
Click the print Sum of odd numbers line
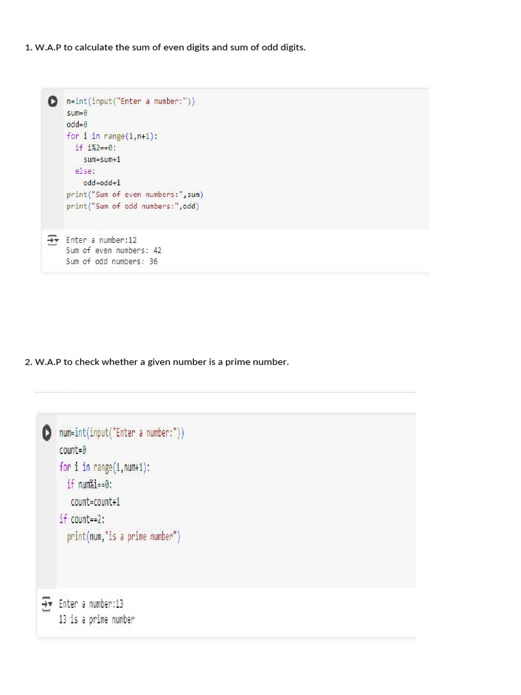coord(133,206)
